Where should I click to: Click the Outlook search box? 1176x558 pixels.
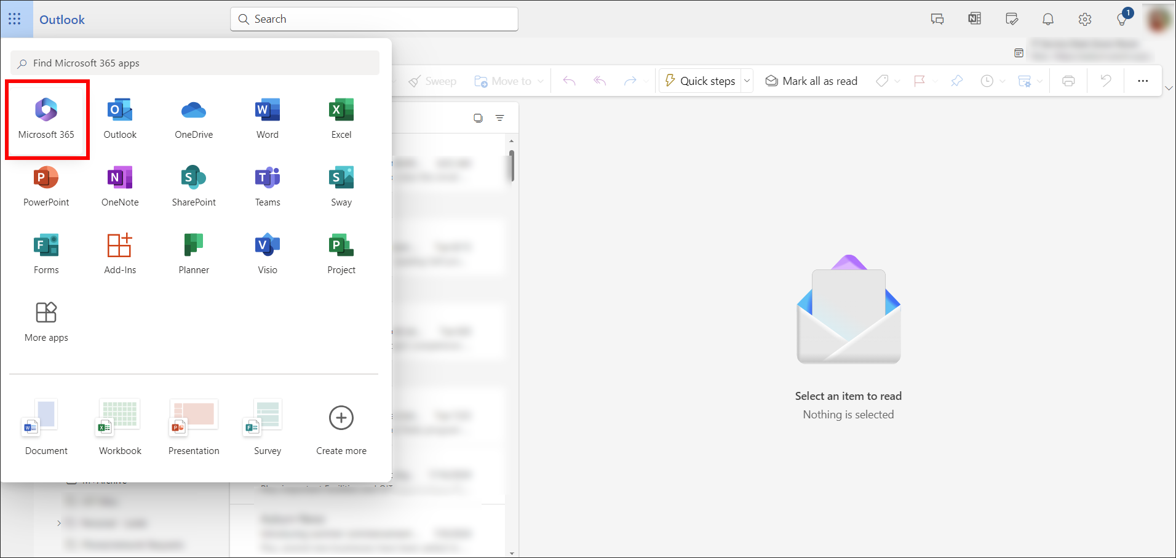[x=374, y=19]
